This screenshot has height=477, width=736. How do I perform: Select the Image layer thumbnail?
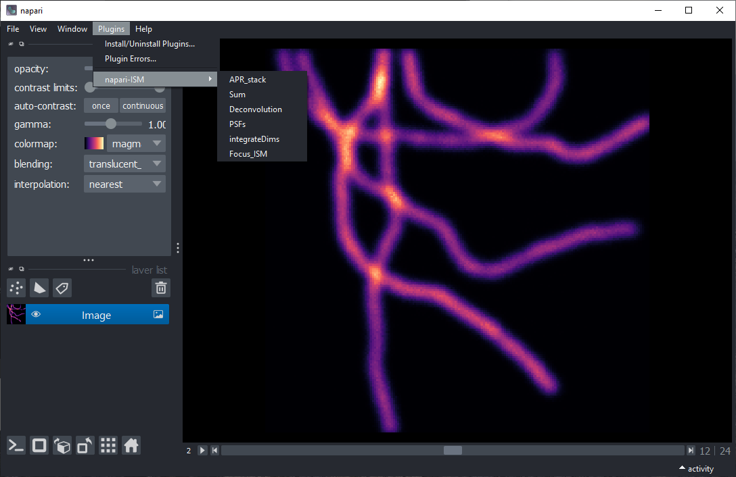16,315
